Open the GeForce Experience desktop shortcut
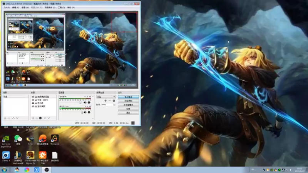 (6, 141)
